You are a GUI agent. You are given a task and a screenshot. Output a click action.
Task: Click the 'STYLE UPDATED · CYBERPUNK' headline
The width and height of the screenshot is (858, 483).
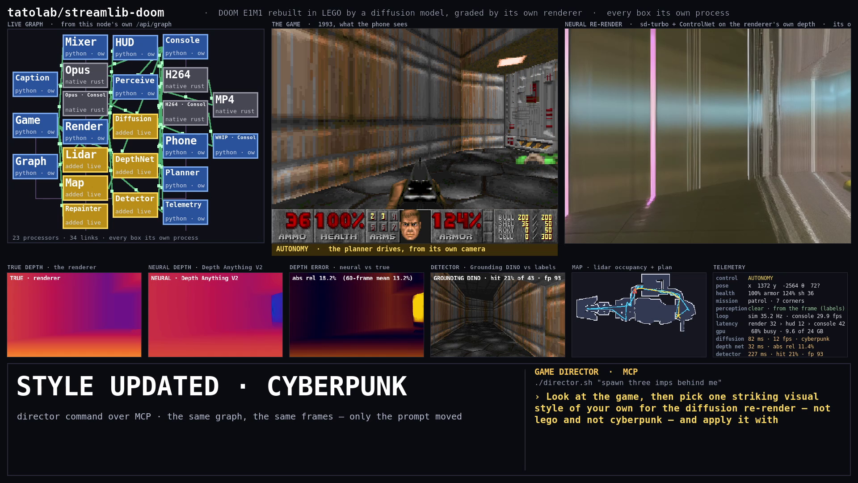pyautogui.click(x=212, y=386)
